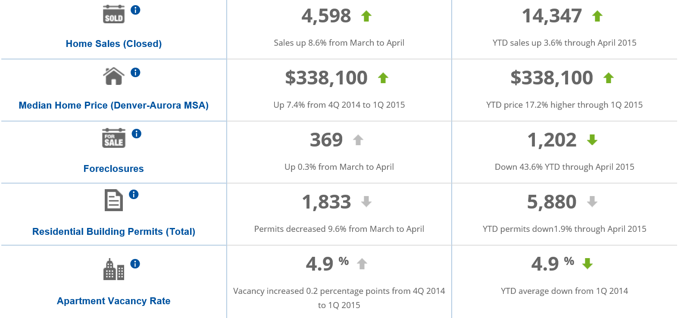Click green up arrow next to 4,598
This screenshot has height=318, width=681.
[366, 16]
